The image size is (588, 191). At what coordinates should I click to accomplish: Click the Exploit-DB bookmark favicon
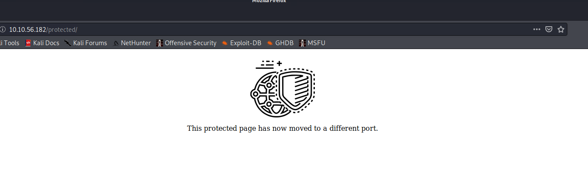click(225, 43)
